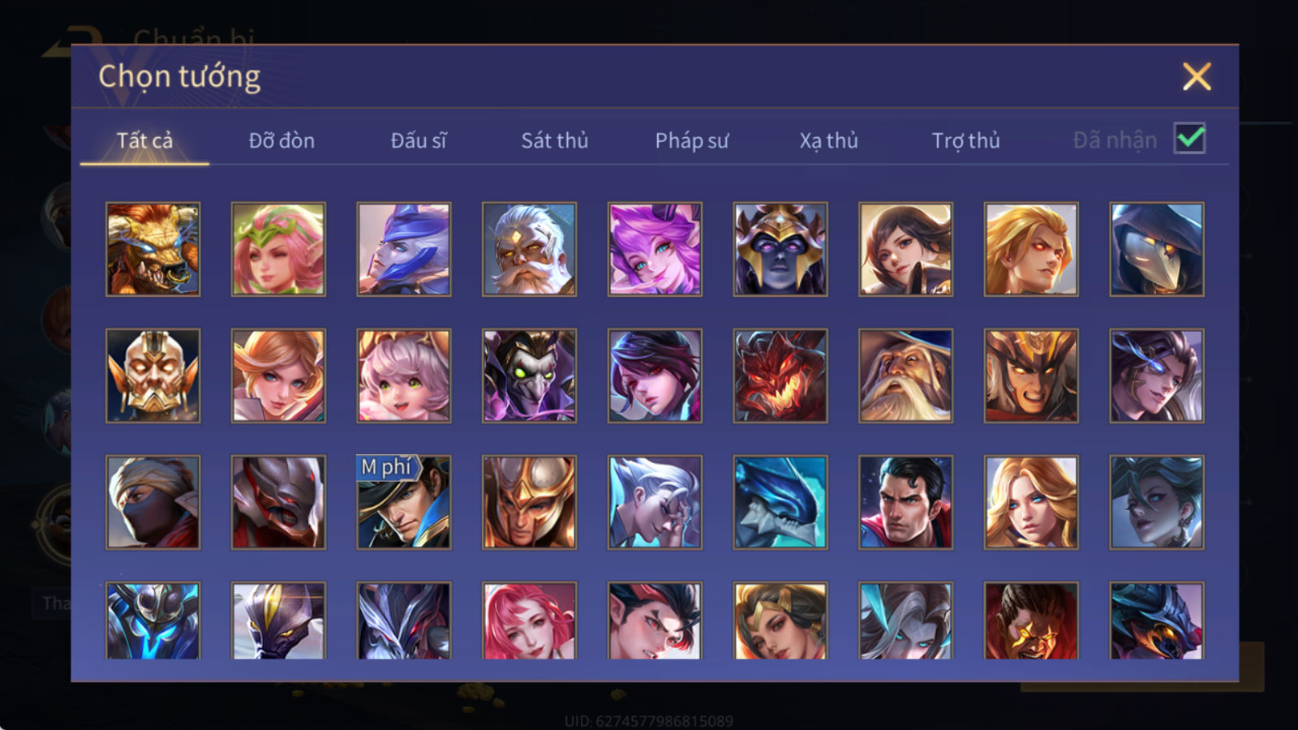Switch to the 'Đỡ đòn' tab
This screenshot has width=1298, height=730.
pyautogui.click(x=282, y=140)
